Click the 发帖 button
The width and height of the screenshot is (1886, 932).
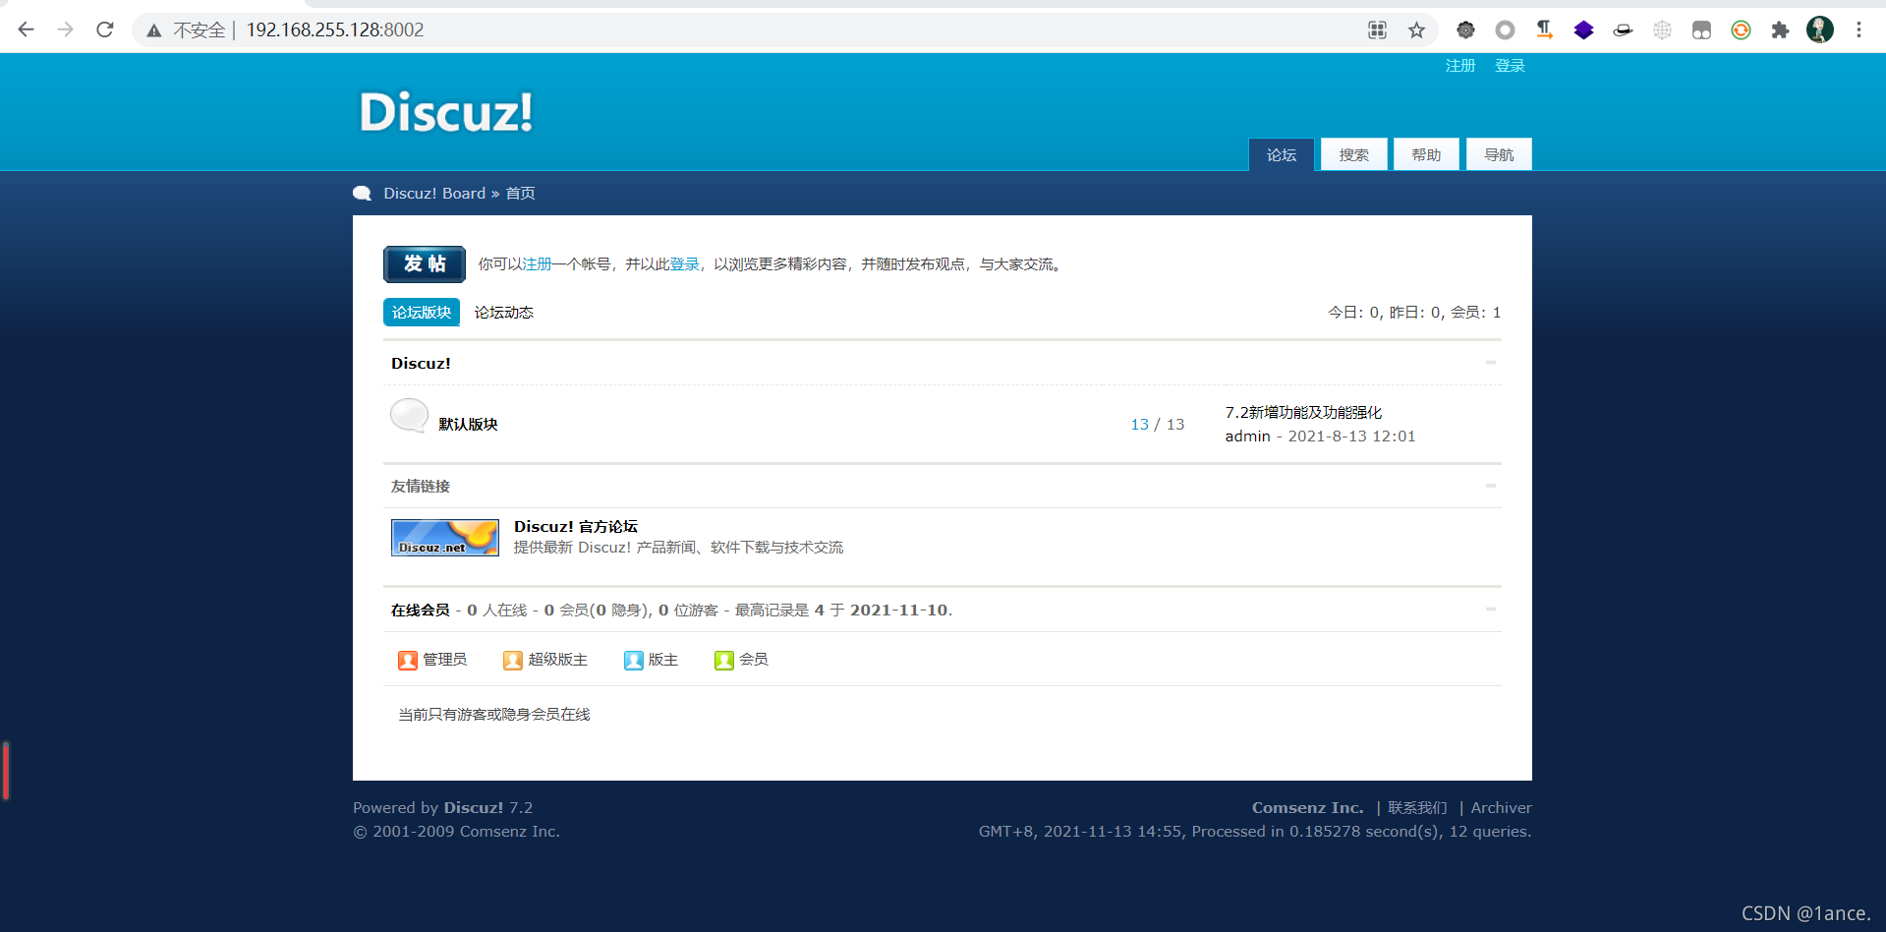coord(425,263)
